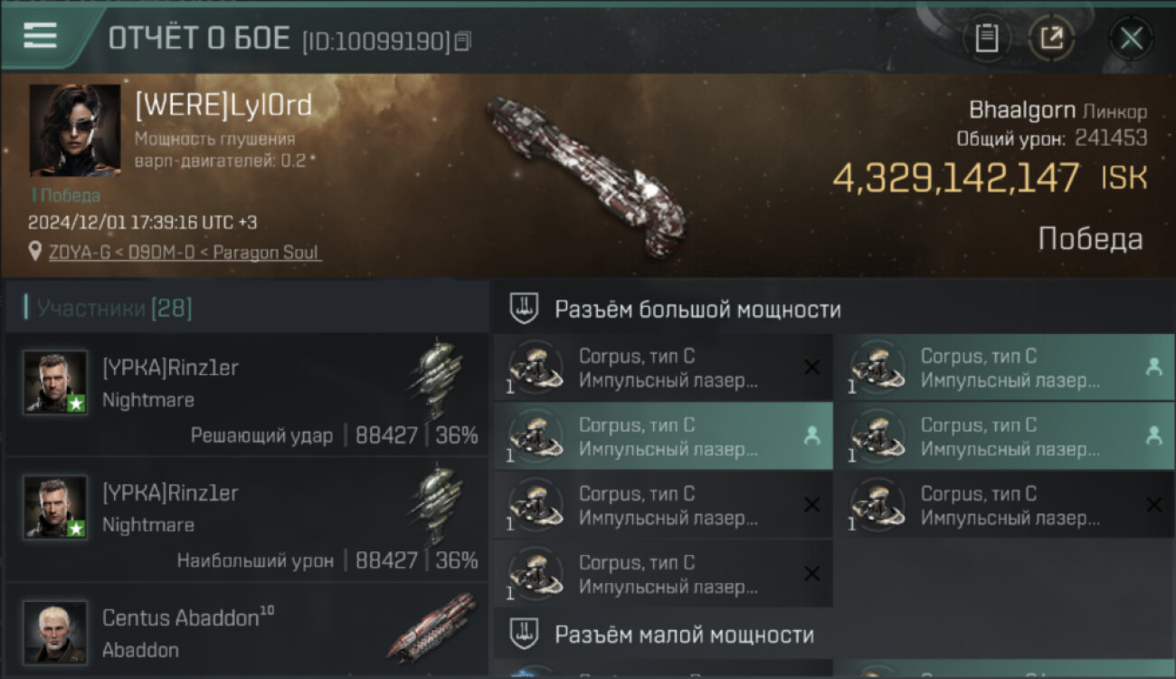View the [WERE]Lyl0rd pilot portrait
This screenshot has width=1176, height=679.
[75, 129]
